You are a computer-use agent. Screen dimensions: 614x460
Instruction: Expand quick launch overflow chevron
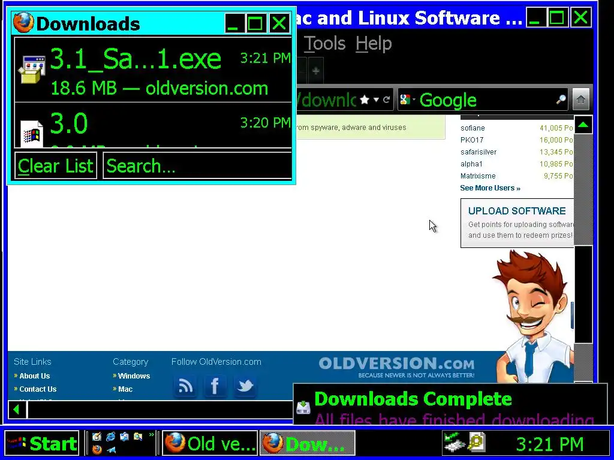coord(152,435)
